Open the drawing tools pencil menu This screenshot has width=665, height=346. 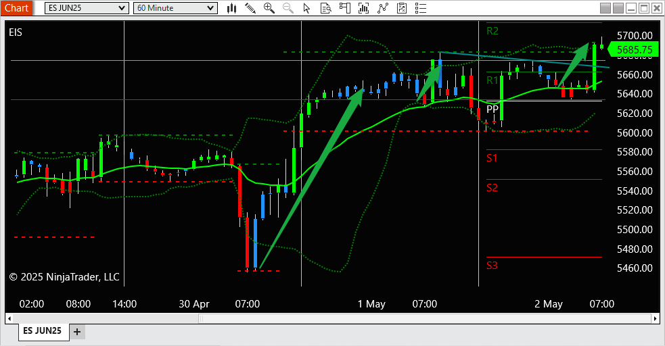(x=250, y=8)
